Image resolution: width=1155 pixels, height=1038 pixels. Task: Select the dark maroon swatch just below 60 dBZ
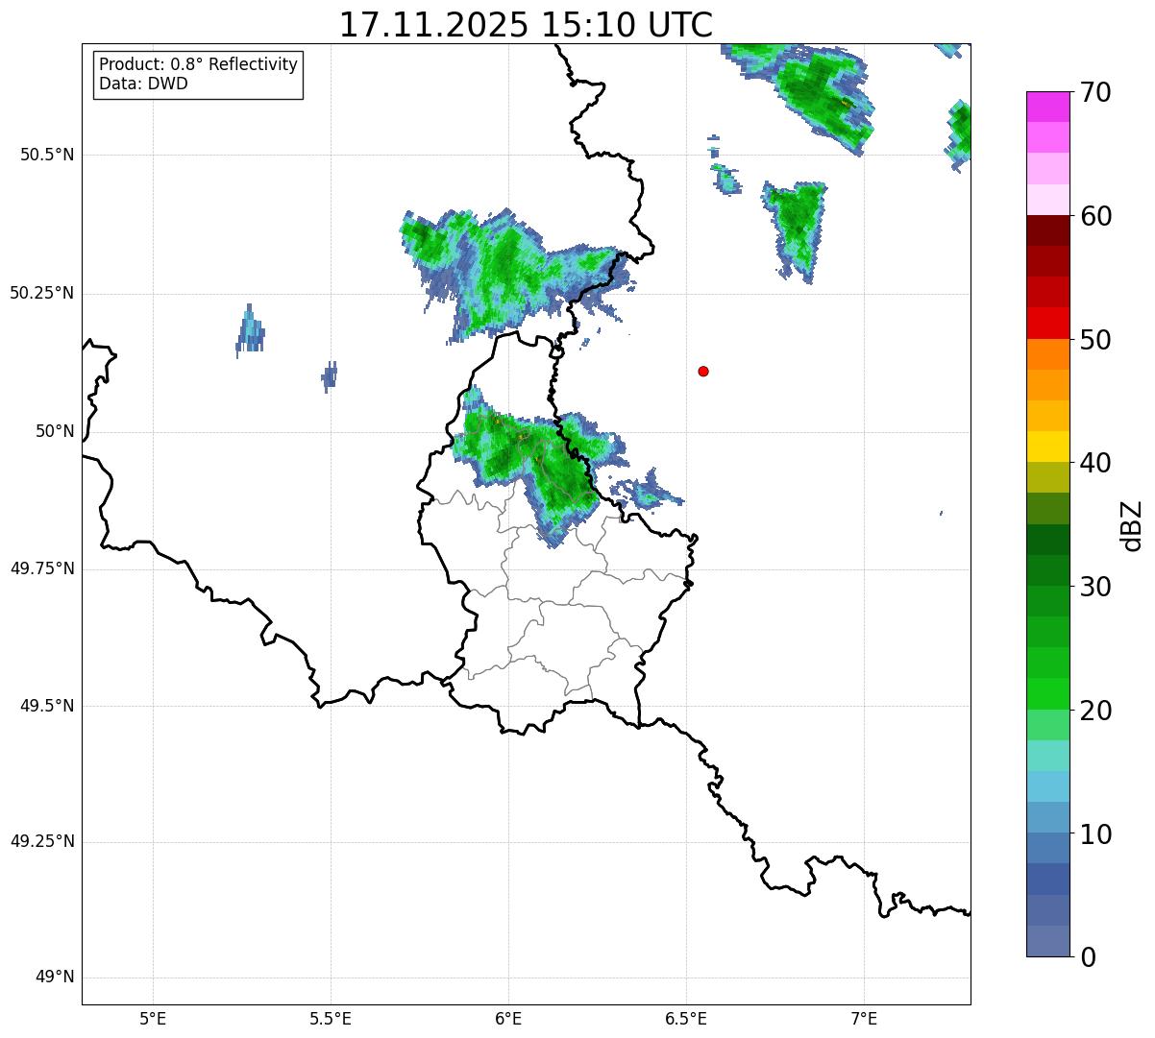(1047, 230)
